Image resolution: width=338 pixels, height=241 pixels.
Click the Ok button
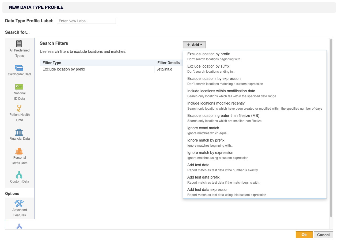click(x=304, y=235)
